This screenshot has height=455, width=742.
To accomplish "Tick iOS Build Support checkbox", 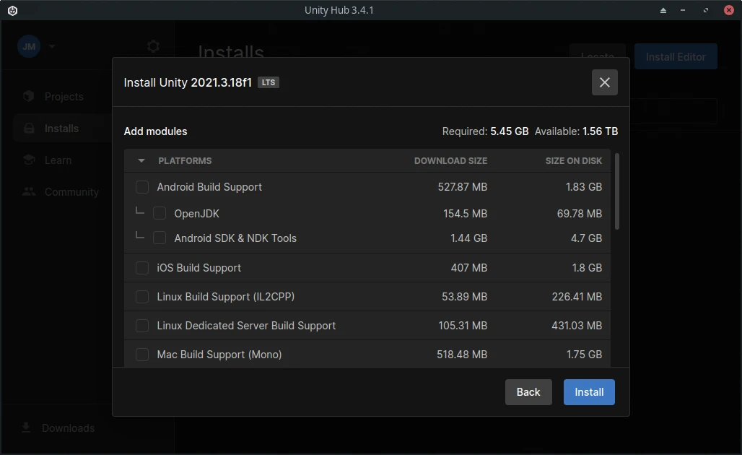I will tap(142, 268).
